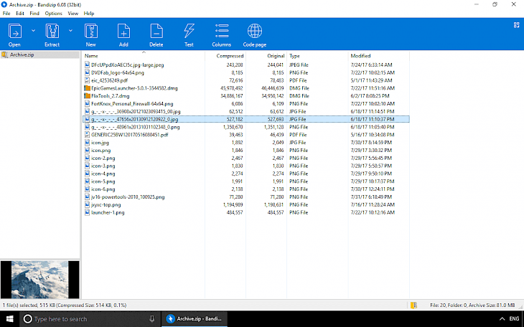Image resolution: width=524 pixels, height=327 pixels.
Task: Open the Edit menu
Action: pos(20,14)
